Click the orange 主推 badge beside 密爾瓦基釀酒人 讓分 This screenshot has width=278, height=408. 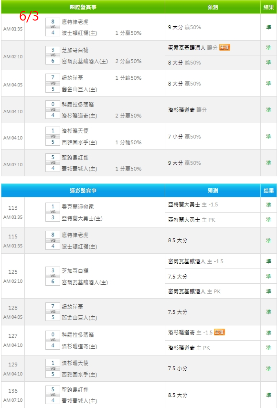pos(225,47)
